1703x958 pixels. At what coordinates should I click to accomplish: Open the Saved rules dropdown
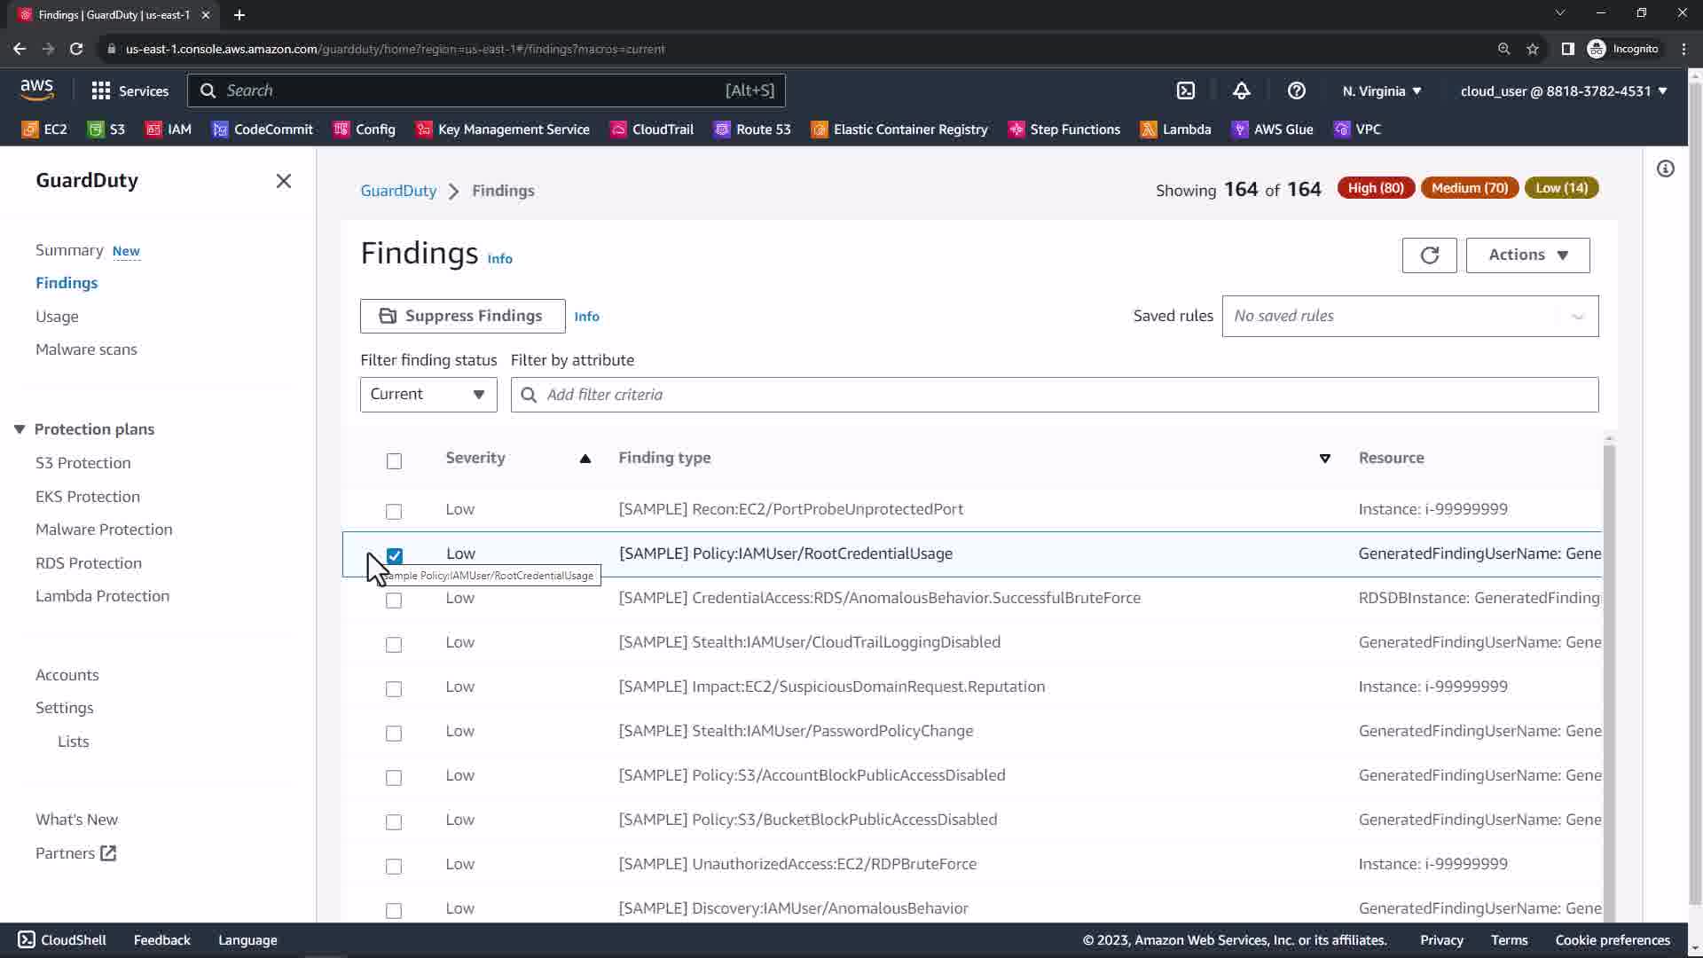point(1409,317)
